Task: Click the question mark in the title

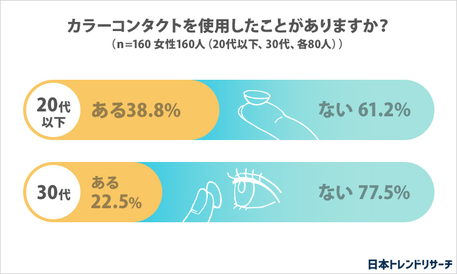Action: click(384, 26)
